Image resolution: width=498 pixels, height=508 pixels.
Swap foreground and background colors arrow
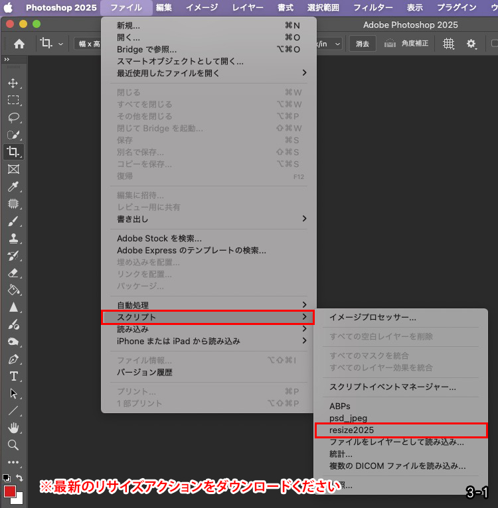pos(20,477)
